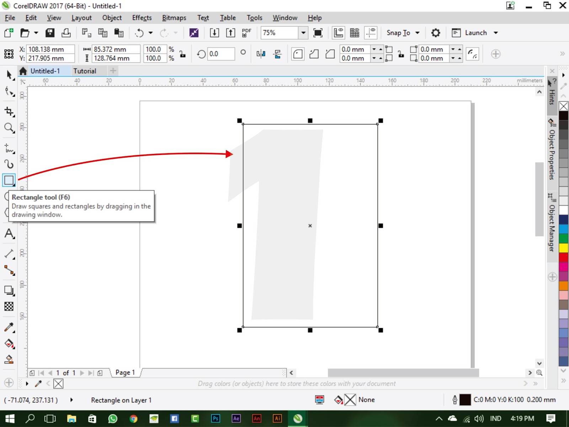Select the Pick tool
The height and width of the screenshot is (427, 569).
click(x=9, y=75)
